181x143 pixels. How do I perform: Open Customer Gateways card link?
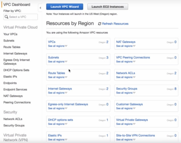pyautogui.click(x=129, y=104)
